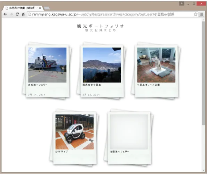The width and height of the screenshot is (207, 175).
Task: Click the 国民宿舎小豆島 caption
Action: pyautogui.click(x=92, y=85)
